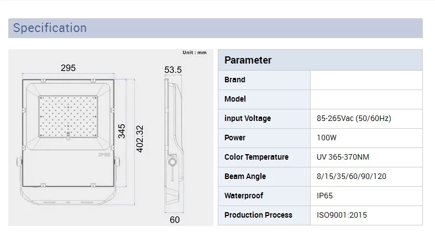Screen dimensions: 435x237
Task: Click the 85-265Vac (50/60Hz) value
Action: point(354,118)
